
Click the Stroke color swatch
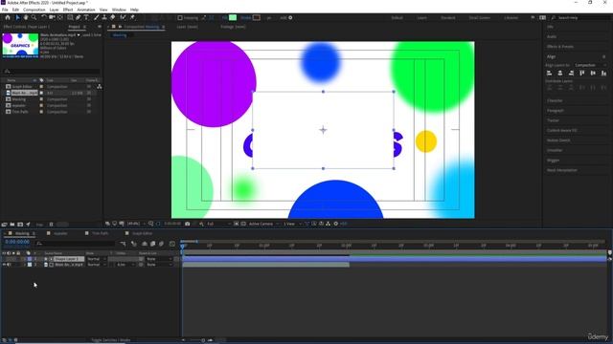[x=257, y=17]
